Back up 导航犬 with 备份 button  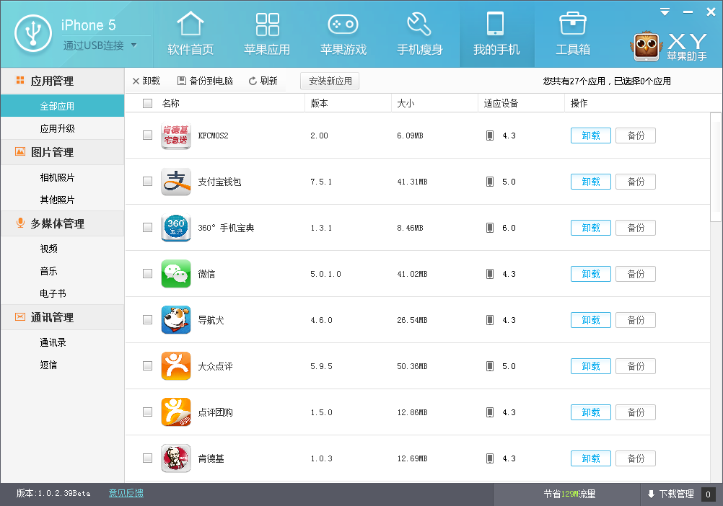636,319
